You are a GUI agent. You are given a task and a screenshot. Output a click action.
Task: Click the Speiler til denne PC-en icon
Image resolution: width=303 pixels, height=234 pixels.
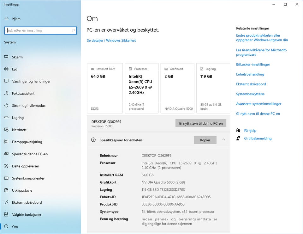click(6, 154)
